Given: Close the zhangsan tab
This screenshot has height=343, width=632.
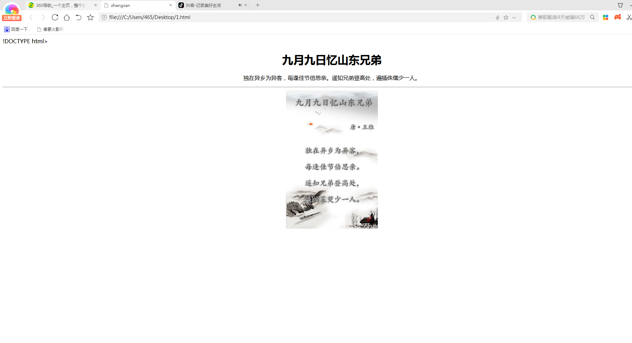Looking at the screenshot, I should 170,5.
